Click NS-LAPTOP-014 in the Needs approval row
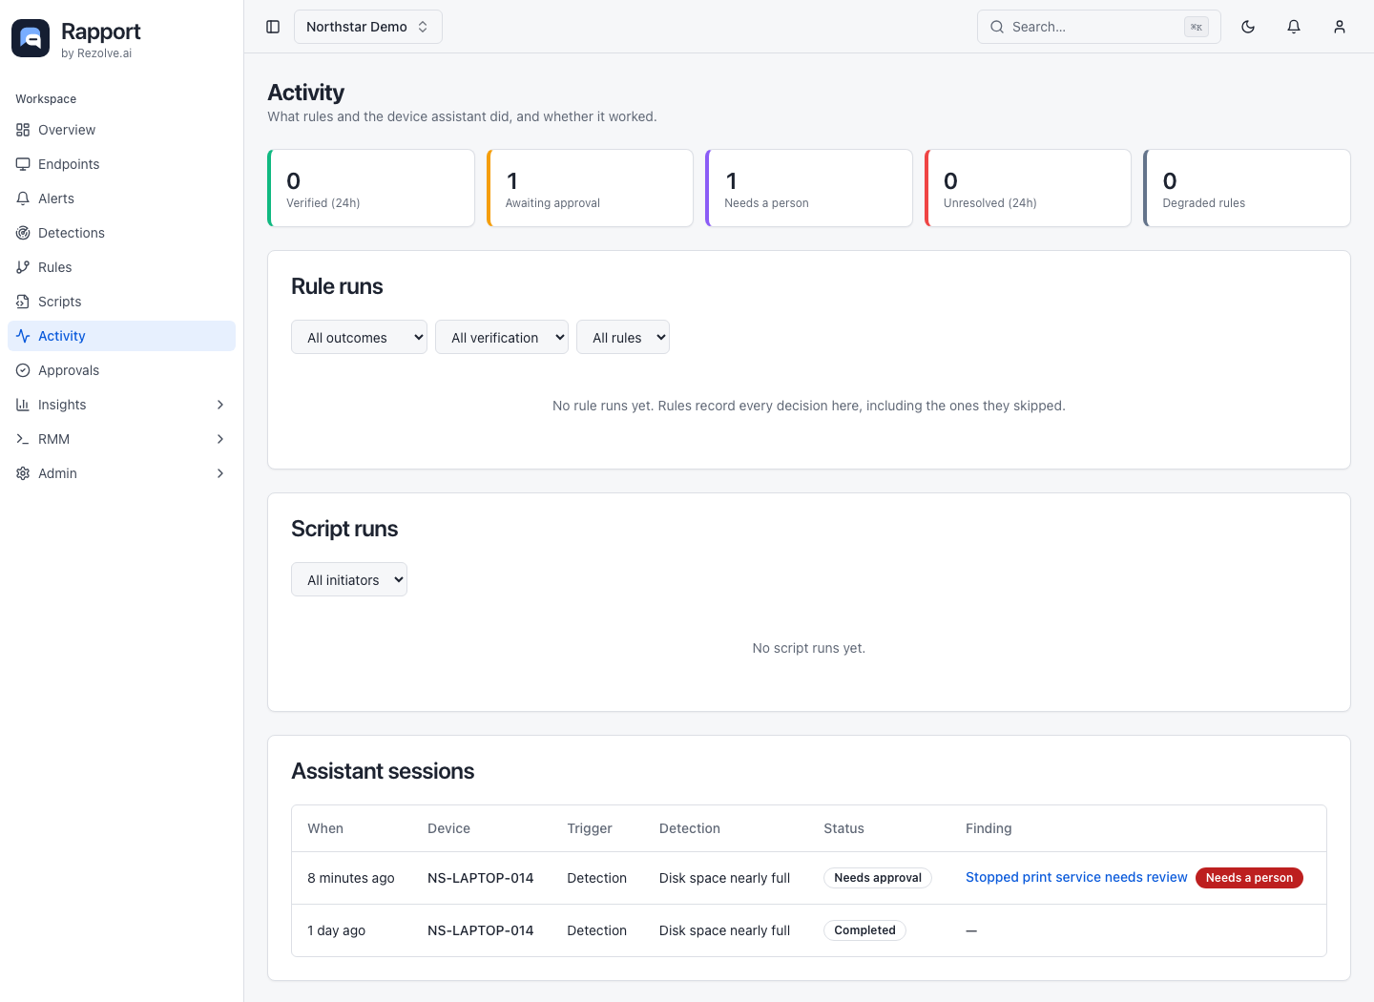Image resolution: width=1374 pixels, height=1002 pixels. (x=480, y=878)
